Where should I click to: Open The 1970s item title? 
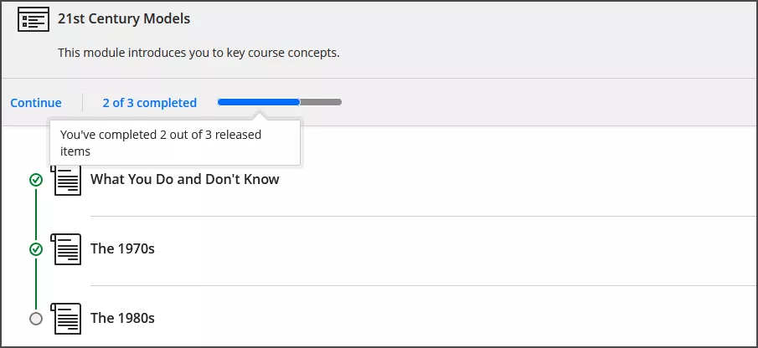coord(122,248)
